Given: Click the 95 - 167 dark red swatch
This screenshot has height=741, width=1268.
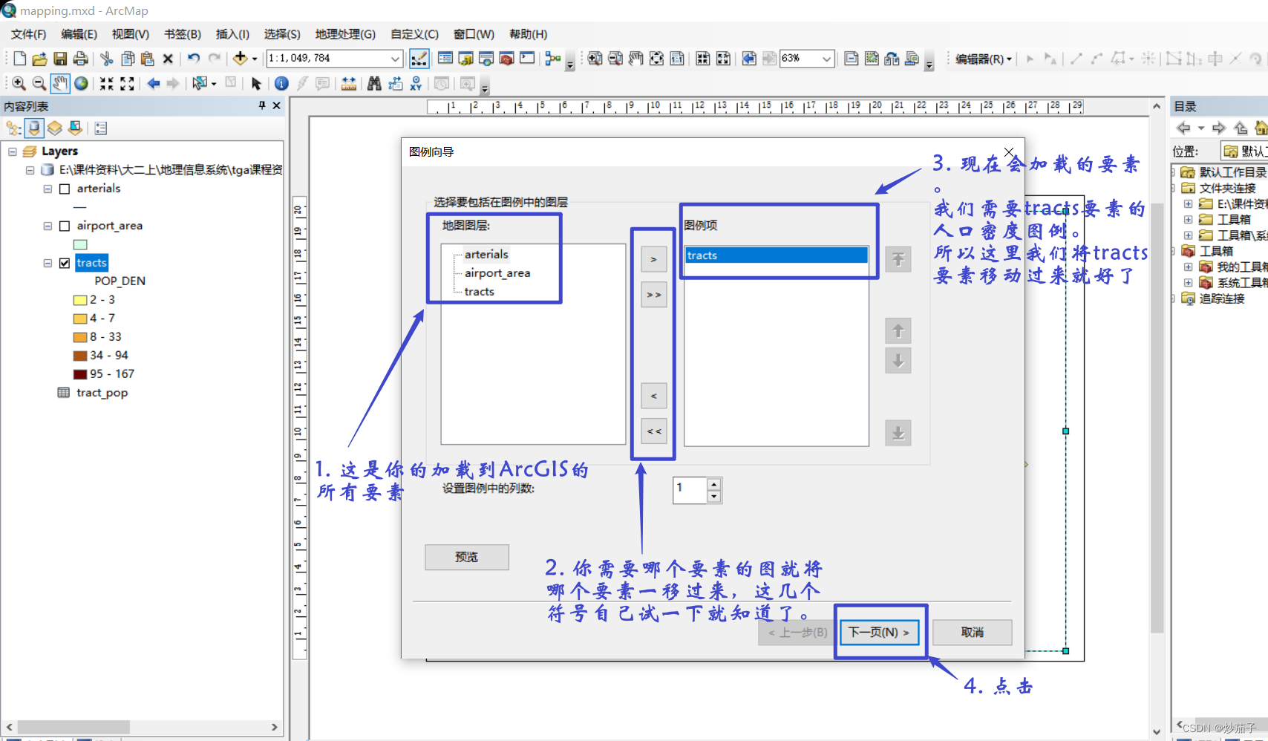Looking at the screenshot, I should click(x=80, y=374).
